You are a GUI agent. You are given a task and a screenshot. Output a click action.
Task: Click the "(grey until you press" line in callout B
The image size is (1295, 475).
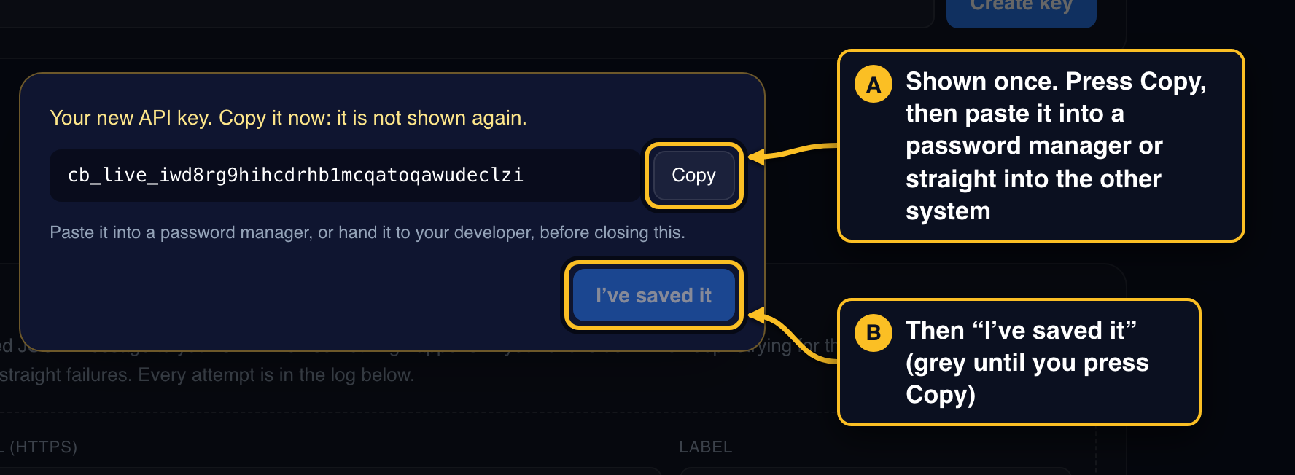click(x=1027, y=362)
